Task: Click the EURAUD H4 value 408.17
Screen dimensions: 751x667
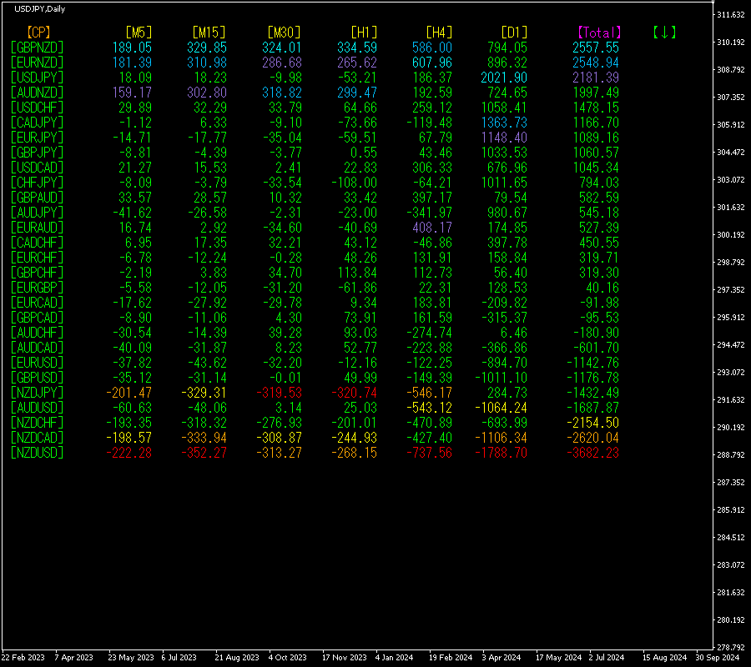Action: coord(432,228)
